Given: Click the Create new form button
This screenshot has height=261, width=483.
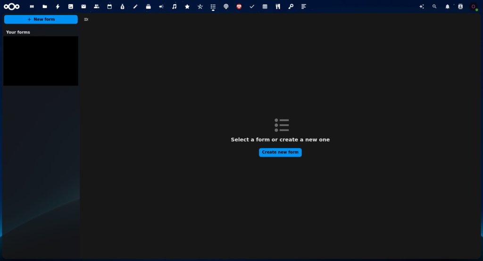Looking at the screenshot, I should 280,152.
